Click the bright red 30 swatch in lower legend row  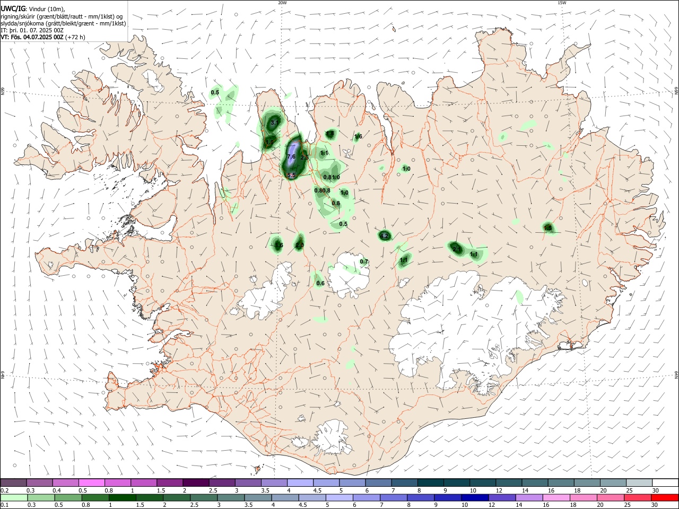point(665,497)
